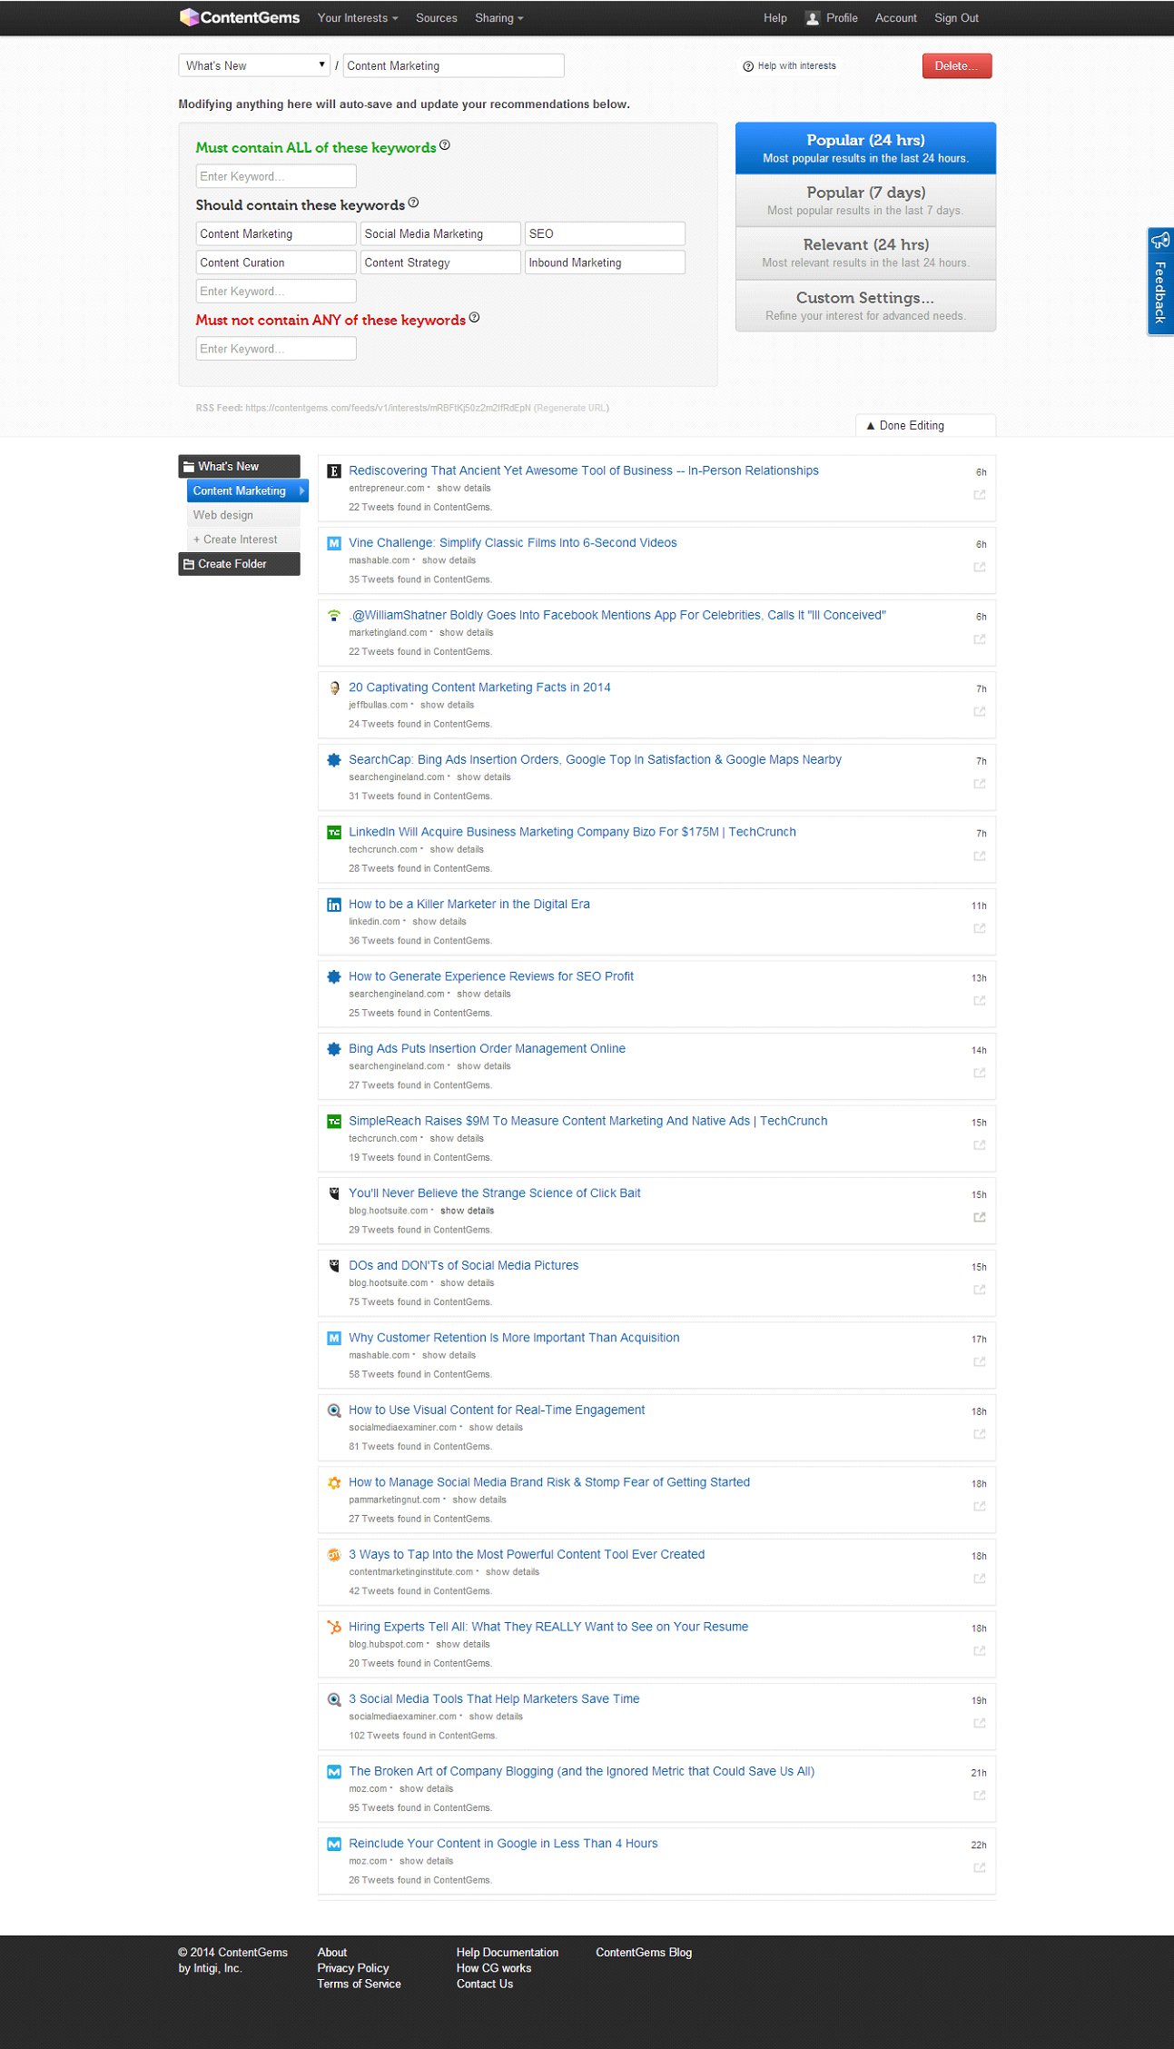Click + Create Interest in sidebar
Viewport: 1174px width, 2049px height.
[243, 539]
